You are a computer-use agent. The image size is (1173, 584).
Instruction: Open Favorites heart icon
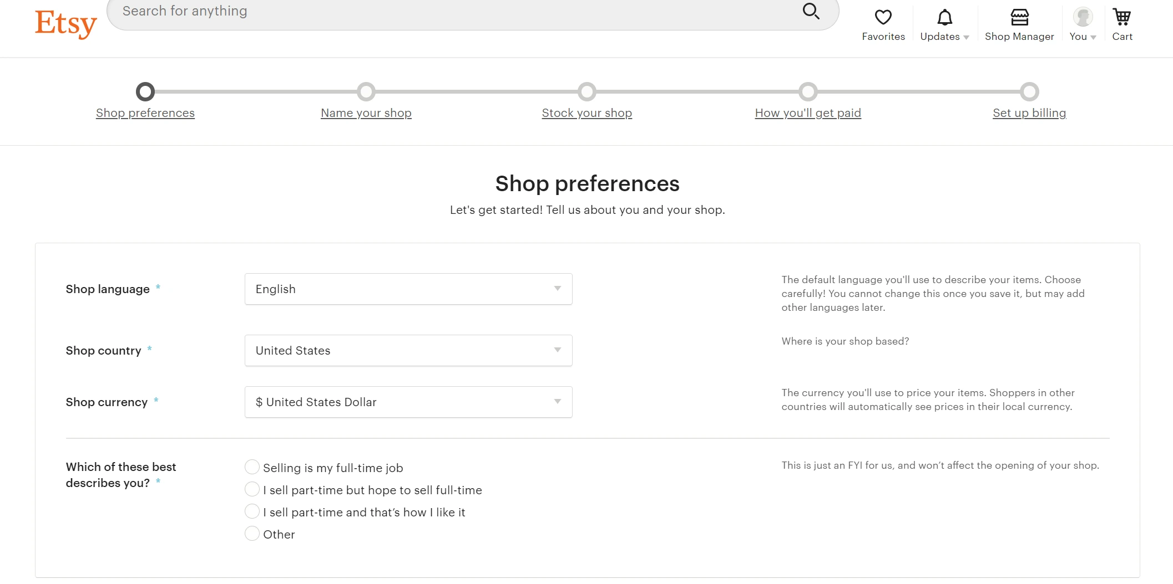[x=883, y=18]
